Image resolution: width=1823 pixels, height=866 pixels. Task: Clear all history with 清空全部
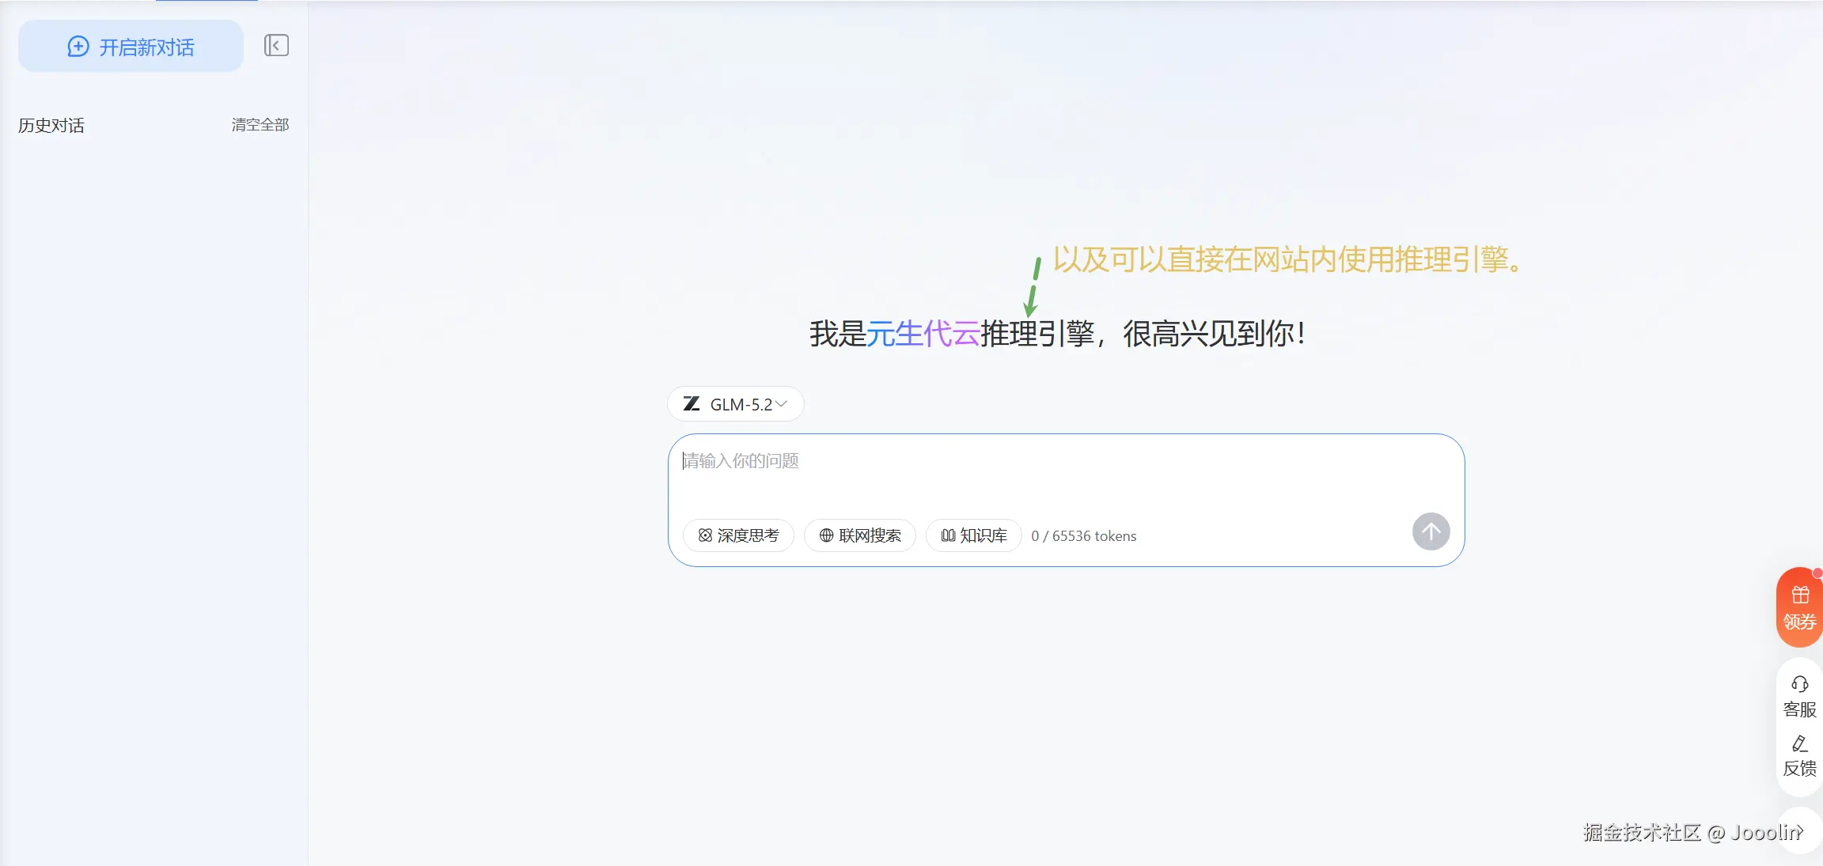(260, 125)
